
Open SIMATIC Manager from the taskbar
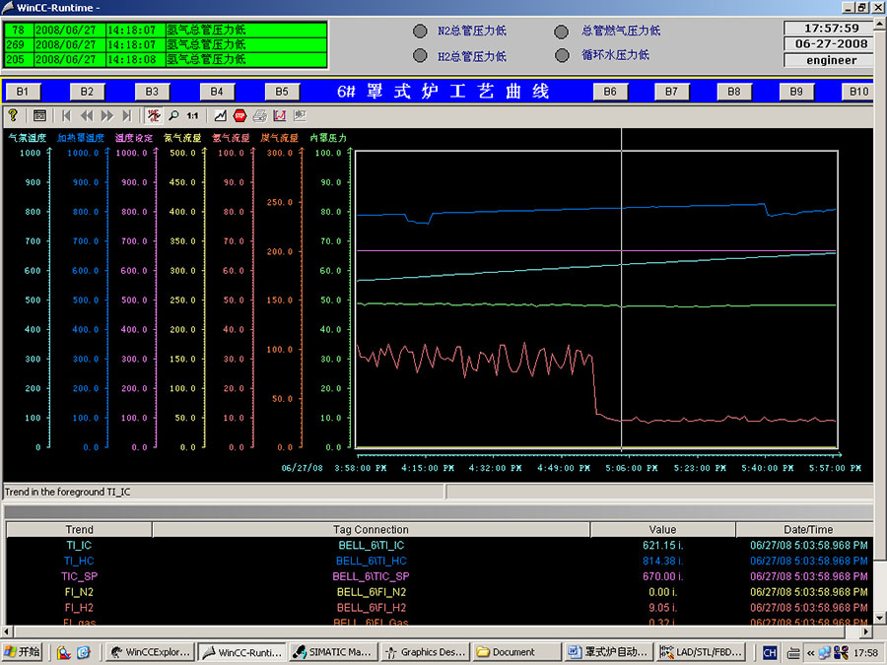332,652
